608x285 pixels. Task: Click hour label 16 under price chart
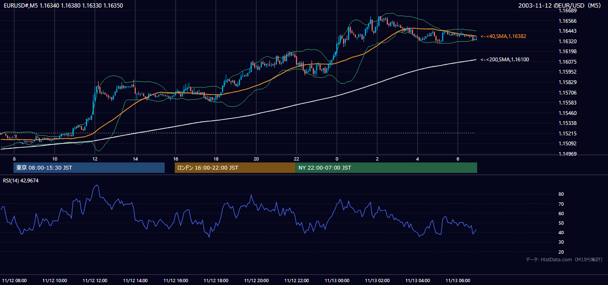coord(176,159)
